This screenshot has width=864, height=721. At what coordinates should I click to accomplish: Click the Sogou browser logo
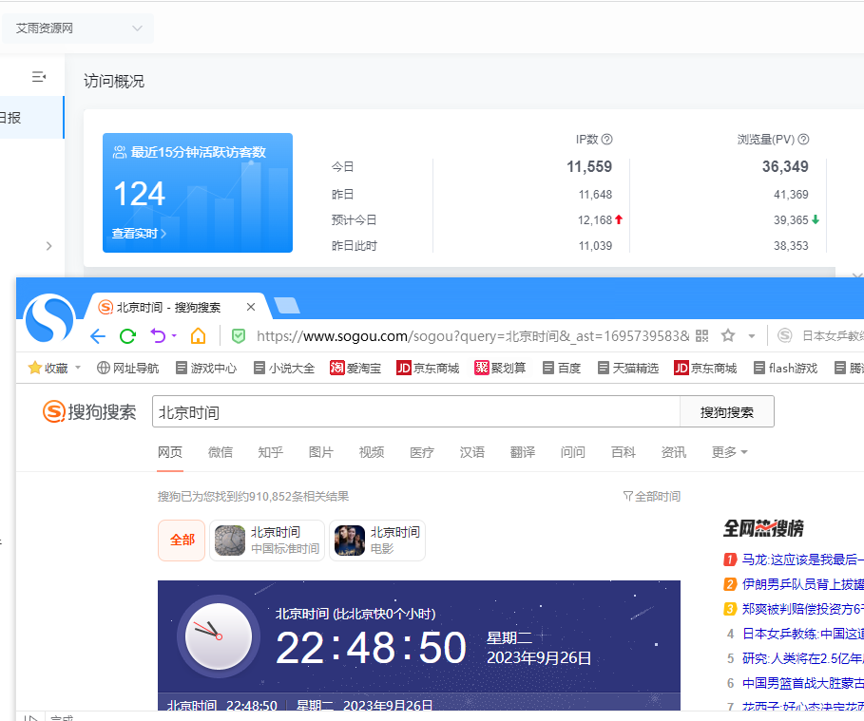(x=49, y=319)
